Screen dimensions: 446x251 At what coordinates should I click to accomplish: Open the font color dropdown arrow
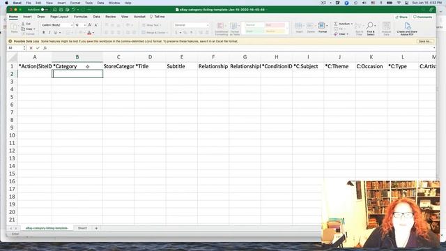coord(93,33)
